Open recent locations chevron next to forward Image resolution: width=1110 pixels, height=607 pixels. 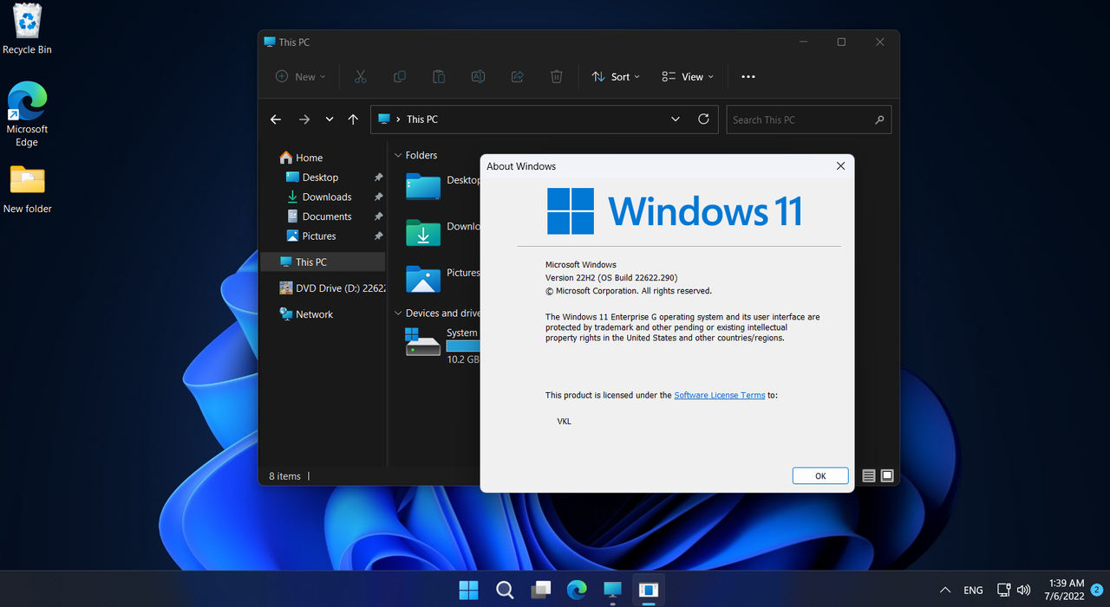330,119
